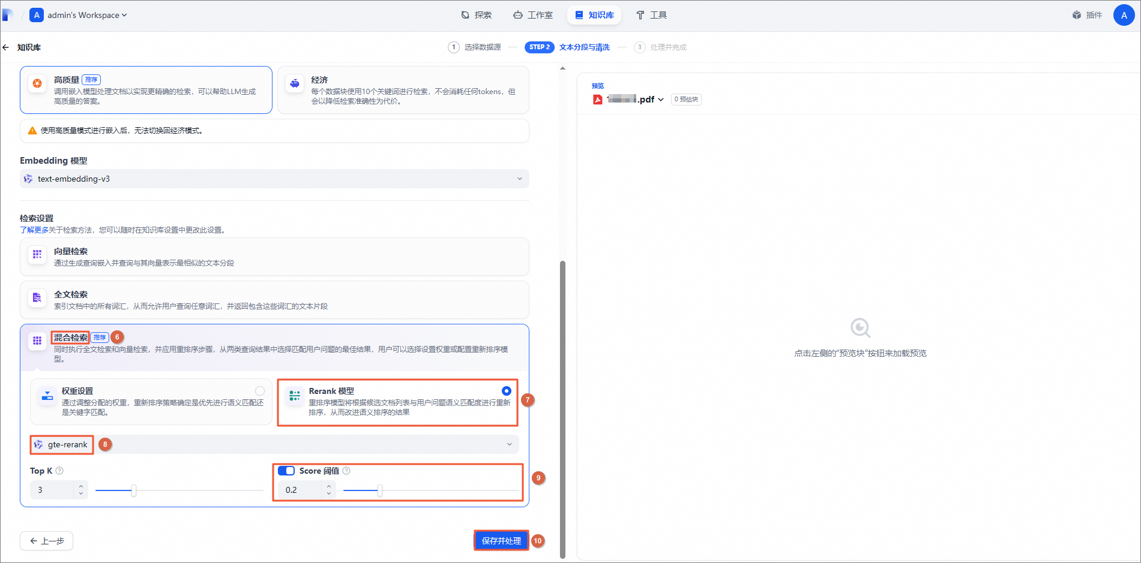Choose the 经济 index mode card

click(x=403, y=90)
